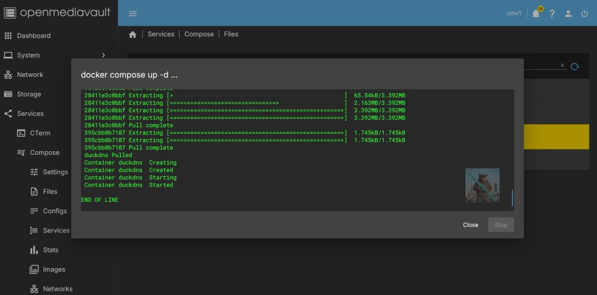Viewport: 597px width, 295px height.
Task: Select Networks under Compose
Action: point(59,289)
